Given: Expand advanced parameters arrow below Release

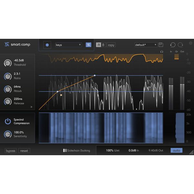Looking at the screenshot, I should pos(32,107).
